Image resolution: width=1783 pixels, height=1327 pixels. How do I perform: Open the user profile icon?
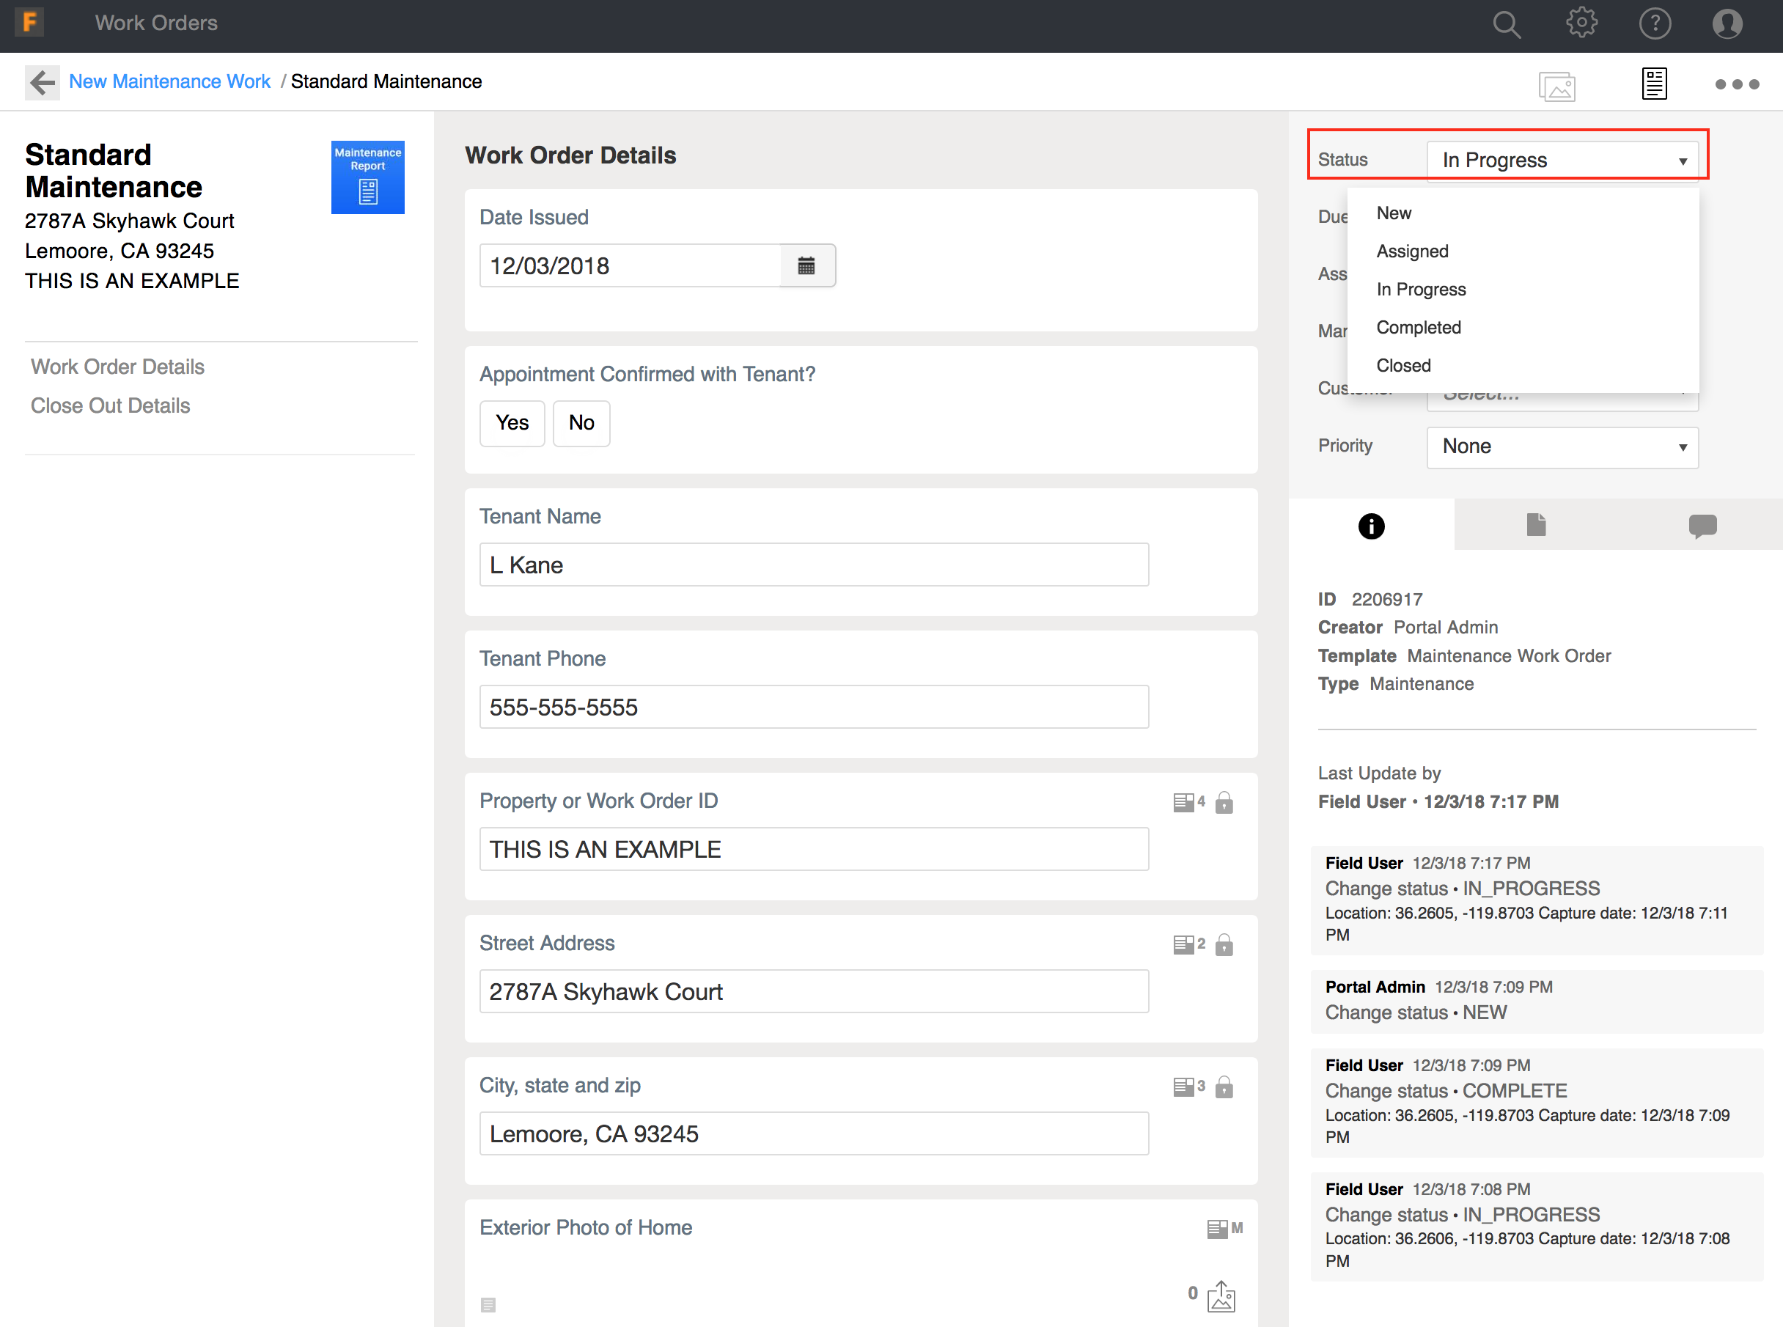(x=1727, y=23)
